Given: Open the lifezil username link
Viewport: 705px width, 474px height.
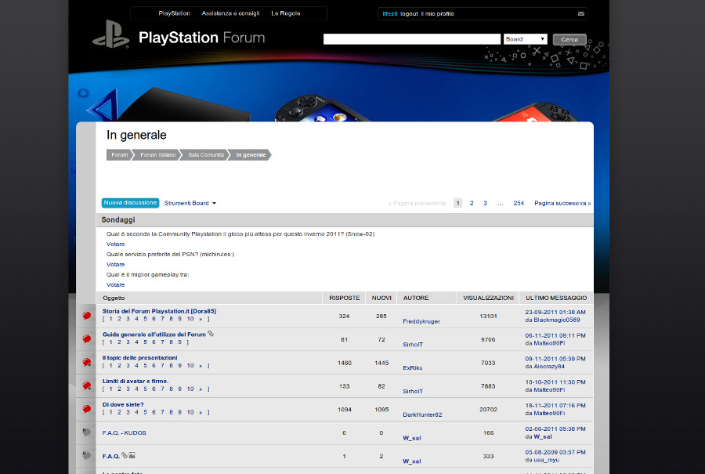Looking at the screenshot, I should 390,14.
